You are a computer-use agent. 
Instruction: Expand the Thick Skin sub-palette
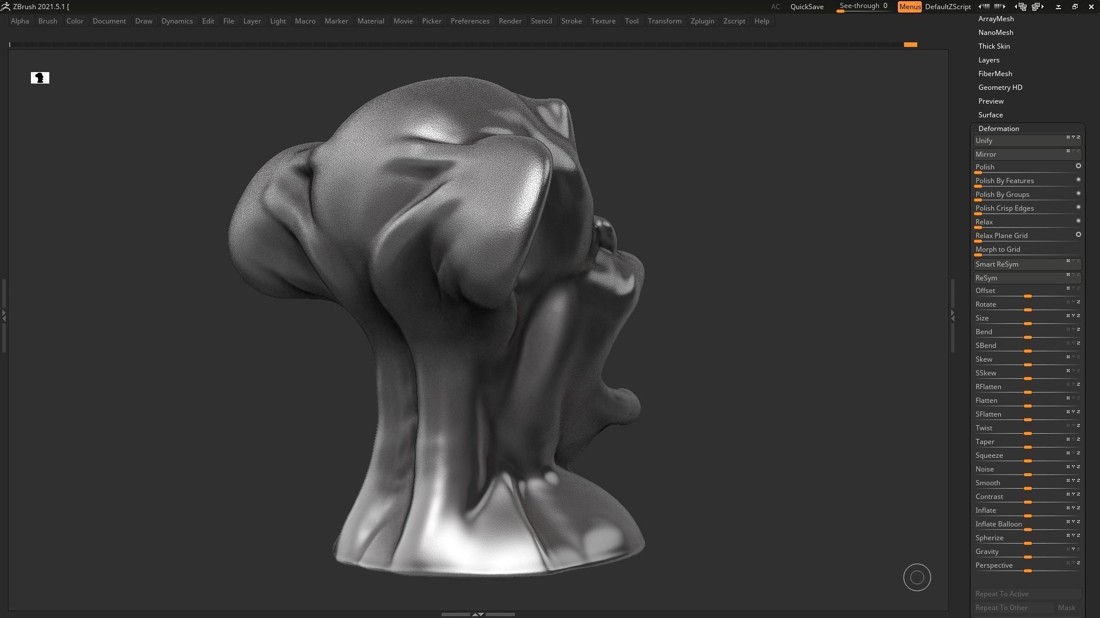pos(994,46)
